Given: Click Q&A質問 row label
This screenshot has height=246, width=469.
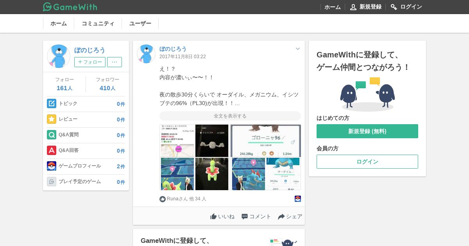Looking at the screenshot, I should click(x=68, y=135).
